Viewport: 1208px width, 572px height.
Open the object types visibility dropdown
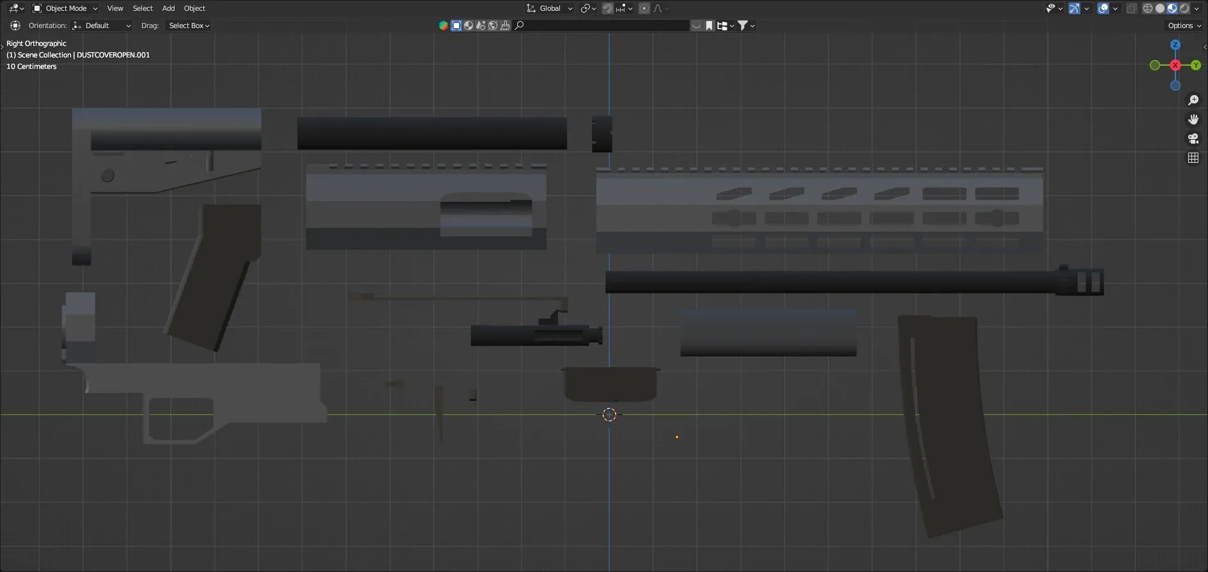[x=1054, y=8]
